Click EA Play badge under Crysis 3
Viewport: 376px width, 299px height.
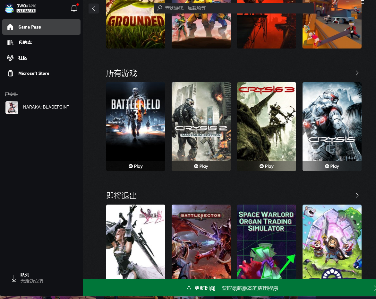tap(266, 166)
